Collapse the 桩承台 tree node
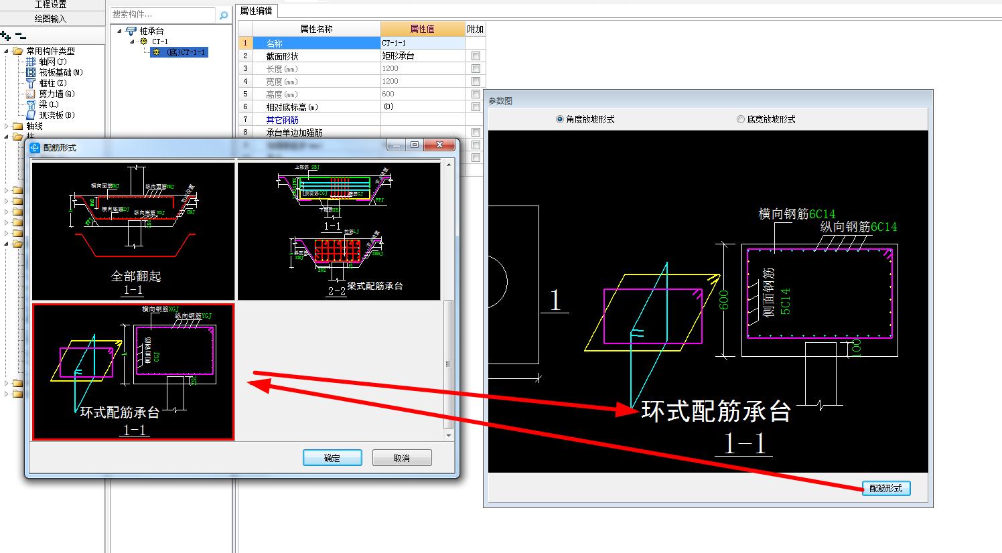Viewport: 1002px width, 553px height. pyautogui.click(x=120, y=31)
